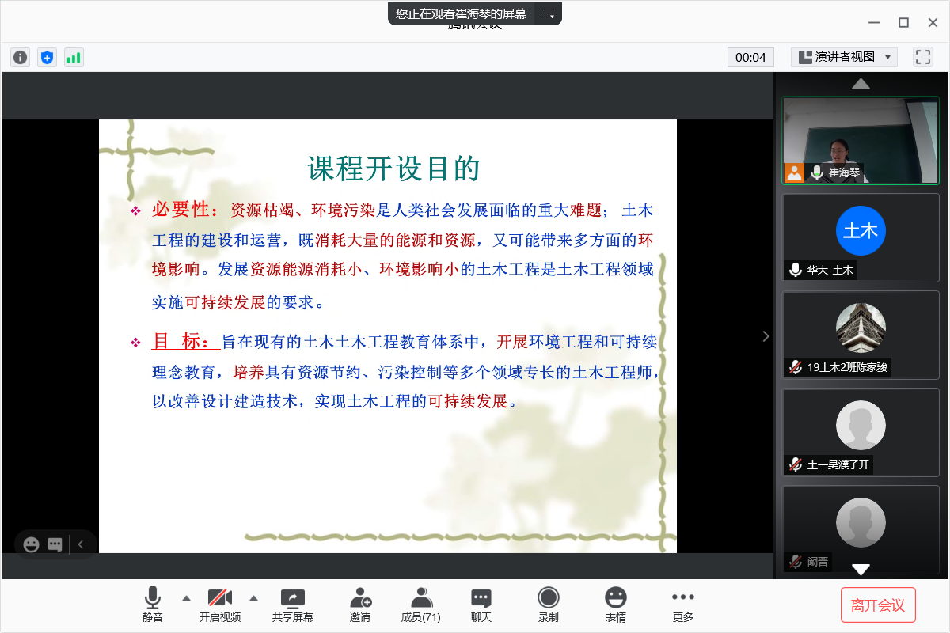
Task: Click the Leave Meeting button
Action: tap(878, 605)
